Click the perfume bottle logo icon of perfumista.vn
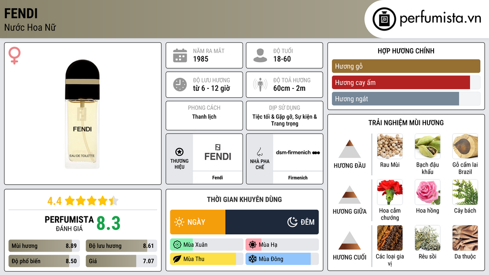Screen dimensions: 489x275 384,19
